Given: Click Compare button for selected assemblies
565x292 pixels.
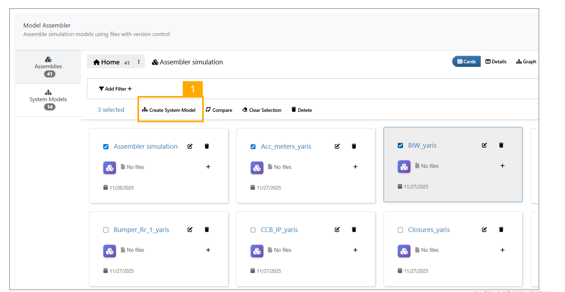Looking at the screenshot, I should click(219, 110).
